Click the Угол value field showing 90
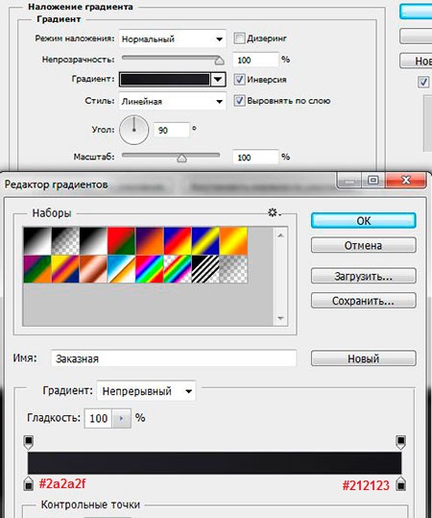 172,130
